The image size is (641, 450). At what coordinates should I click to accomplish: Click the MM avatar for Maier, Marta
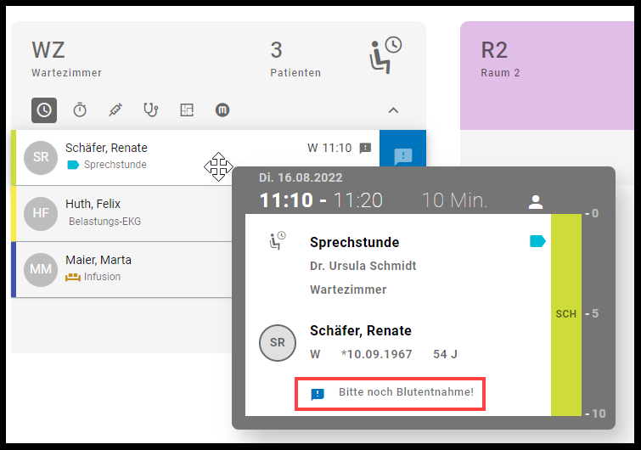[41, 269]
